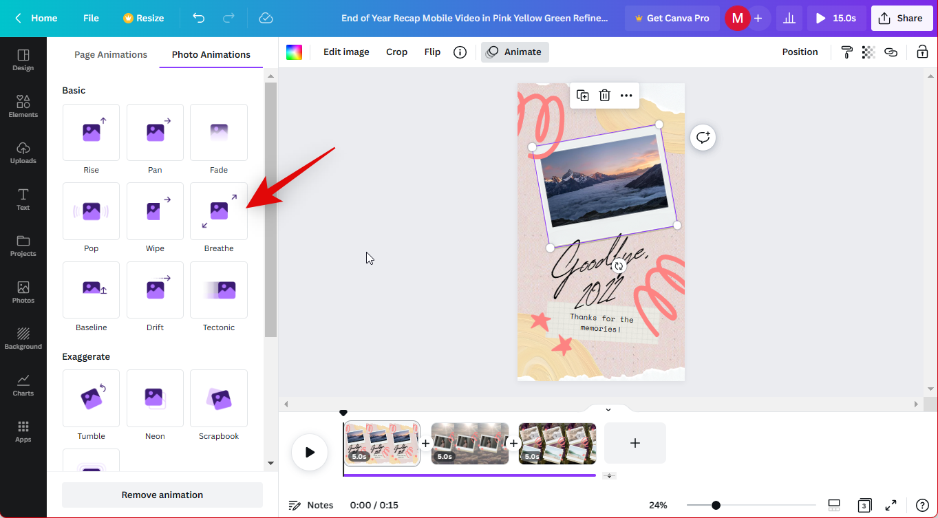
Task: Open the Design sidebar panel
Action: coord(23,60)
